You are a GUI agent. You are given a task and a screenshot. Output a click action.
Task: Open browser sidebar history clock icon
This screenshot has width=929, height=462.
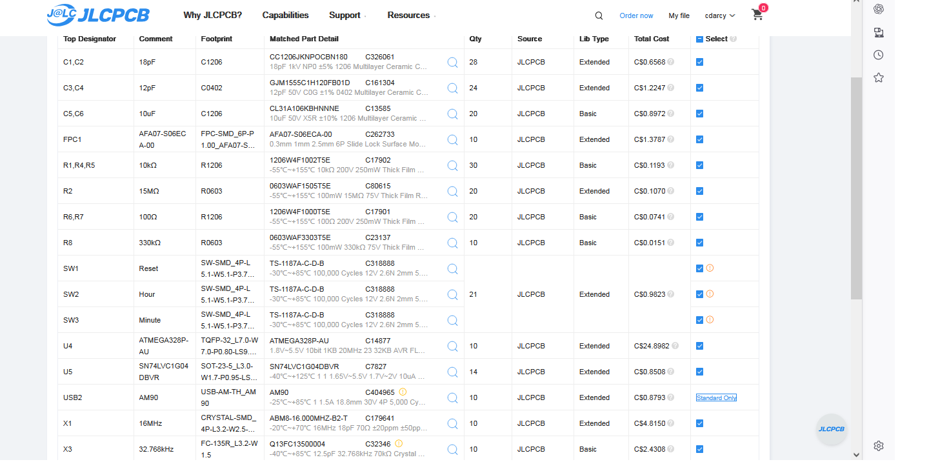coord(878,55)
